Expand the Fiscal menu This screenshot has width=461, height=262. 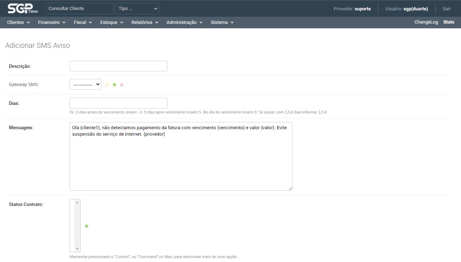pyautogui.click(x=83, y=22)
